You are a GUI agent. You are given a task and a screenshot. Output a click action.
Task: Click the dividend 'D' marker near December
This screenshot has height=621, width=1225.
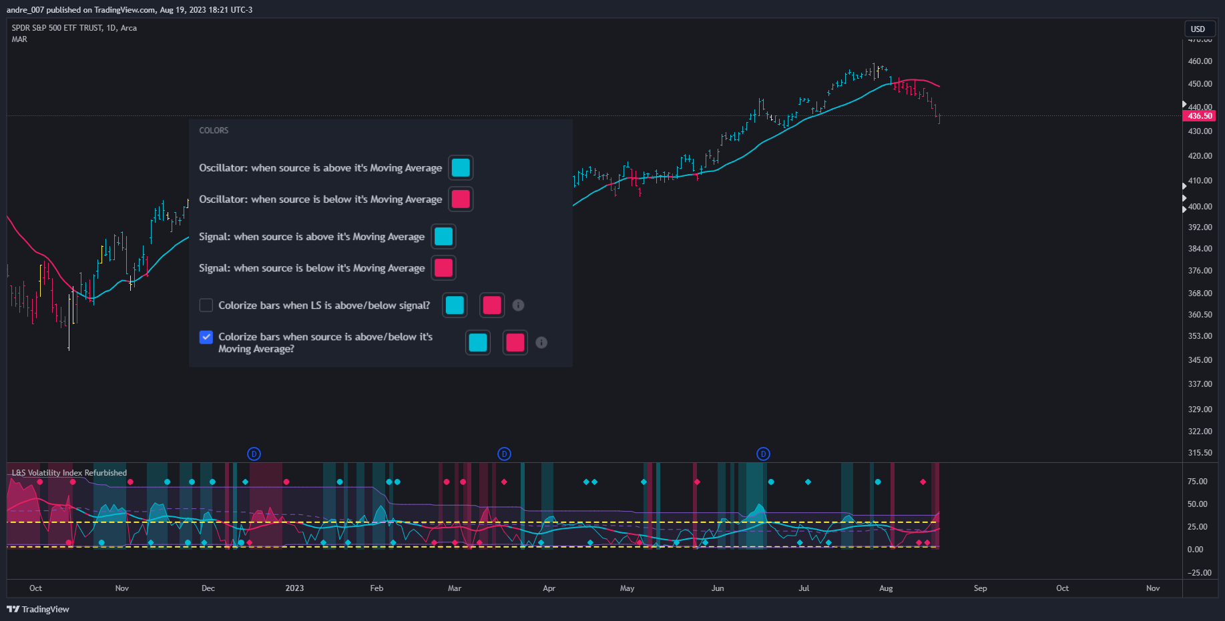254,454
